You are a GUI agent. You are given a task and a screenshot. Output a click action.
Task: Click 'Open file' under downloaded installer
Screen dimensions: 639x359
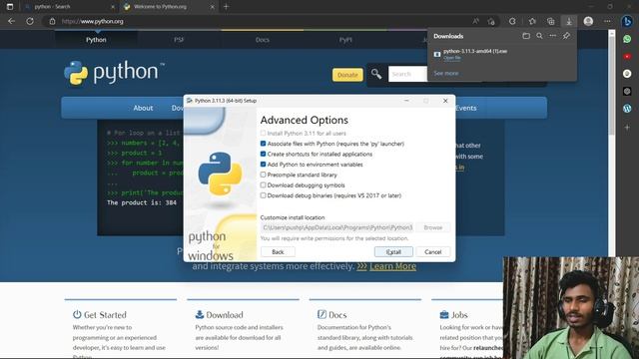[x=452, y=58]
